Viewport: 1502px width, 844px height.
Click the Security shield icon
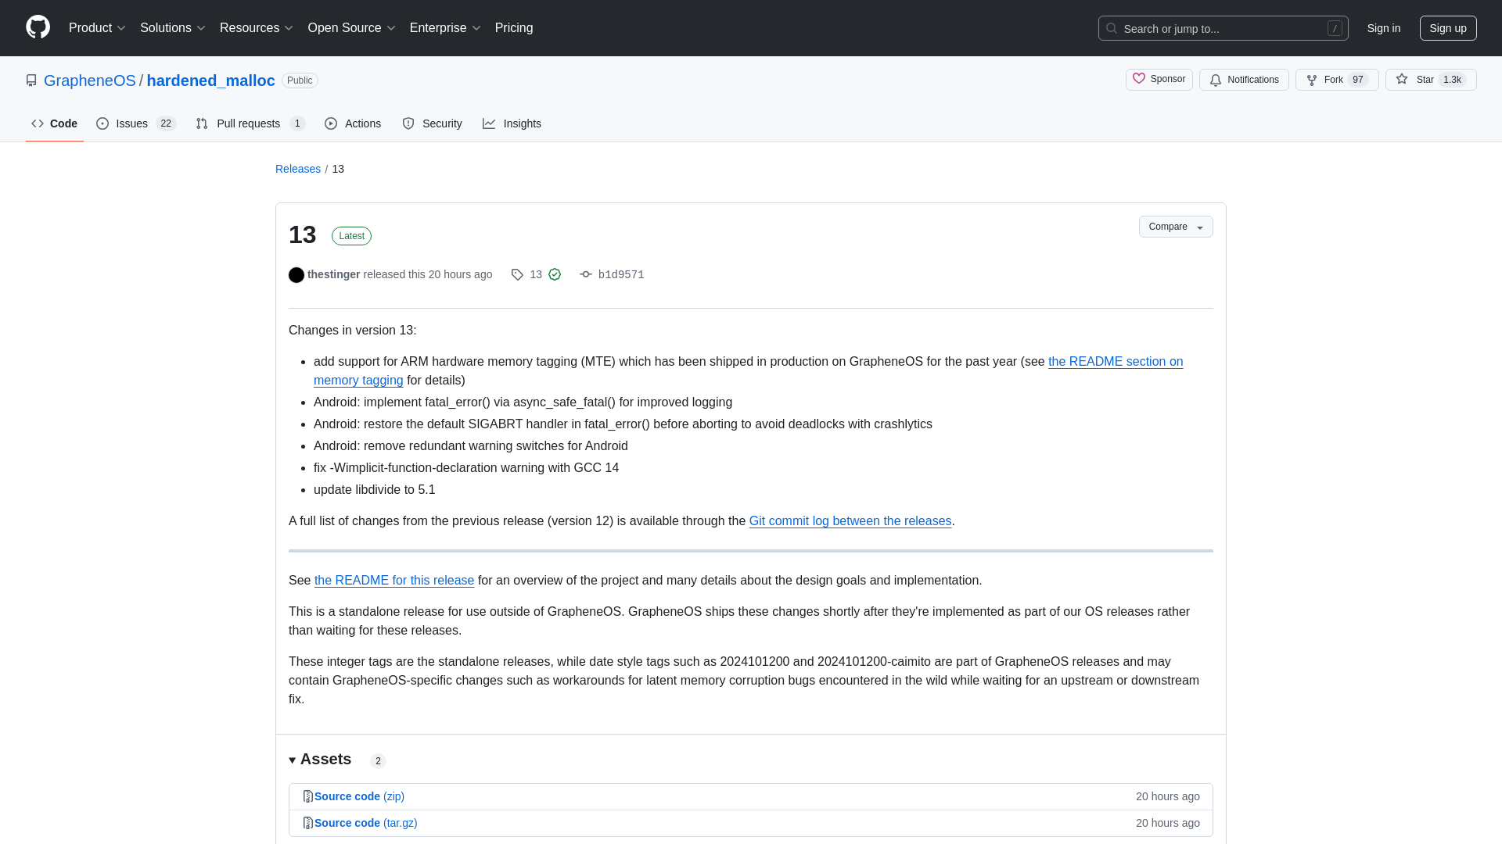click(408, 123)
